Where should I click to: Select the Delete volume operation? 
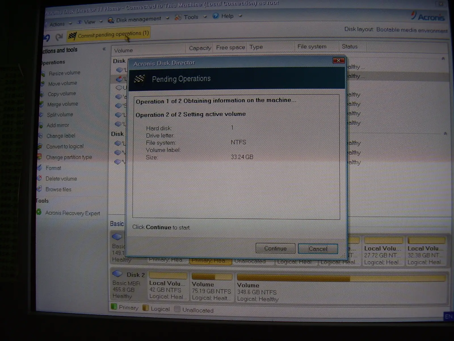coord(61,179)
